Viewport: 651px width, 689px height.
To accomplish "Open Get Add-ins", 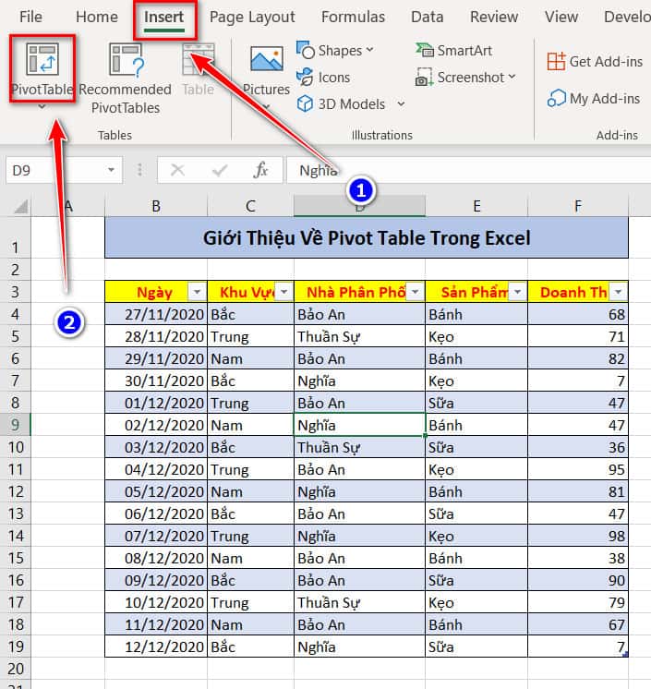I will pyautogui.click(x=595, y=62).
